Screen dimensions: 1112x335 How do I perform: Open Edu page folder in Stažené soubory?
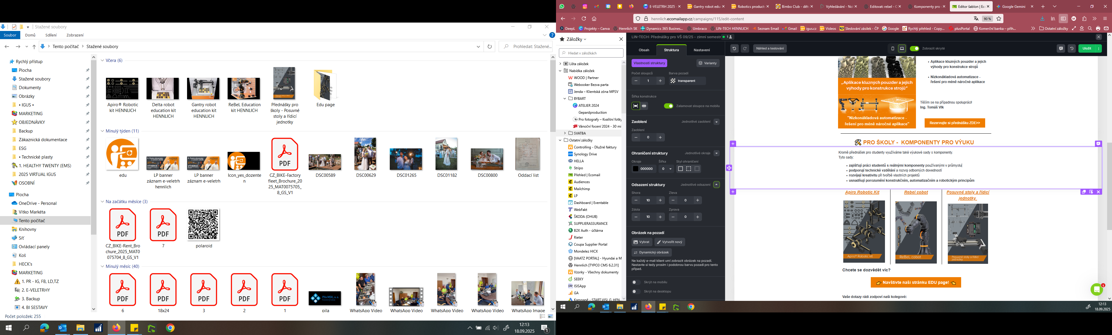pos(325,86)
